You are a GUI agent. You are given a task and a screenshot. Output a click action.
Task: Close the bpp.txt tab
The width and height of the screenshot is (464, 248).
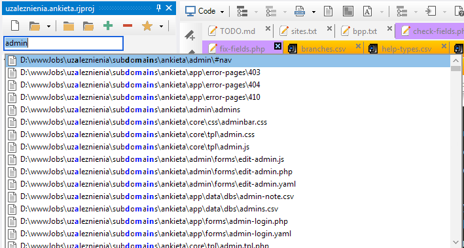coord(390,29)
